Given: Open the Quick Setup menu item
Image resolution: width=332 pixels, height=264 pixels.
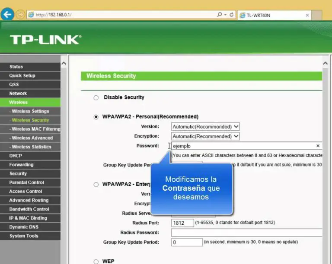Looking at the screenshot, I should pos(22,75).
